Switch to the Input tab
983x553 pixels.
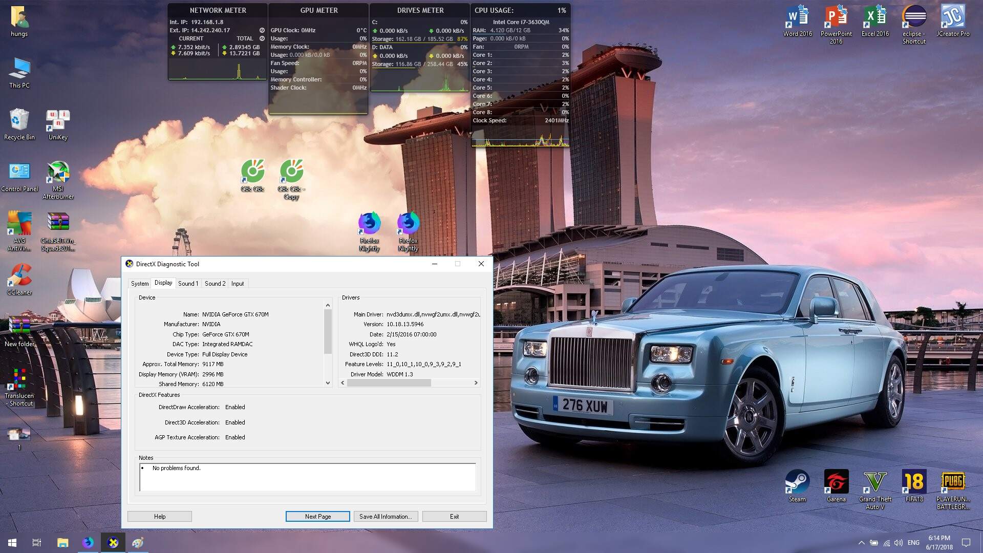click(x=237, y=284)
